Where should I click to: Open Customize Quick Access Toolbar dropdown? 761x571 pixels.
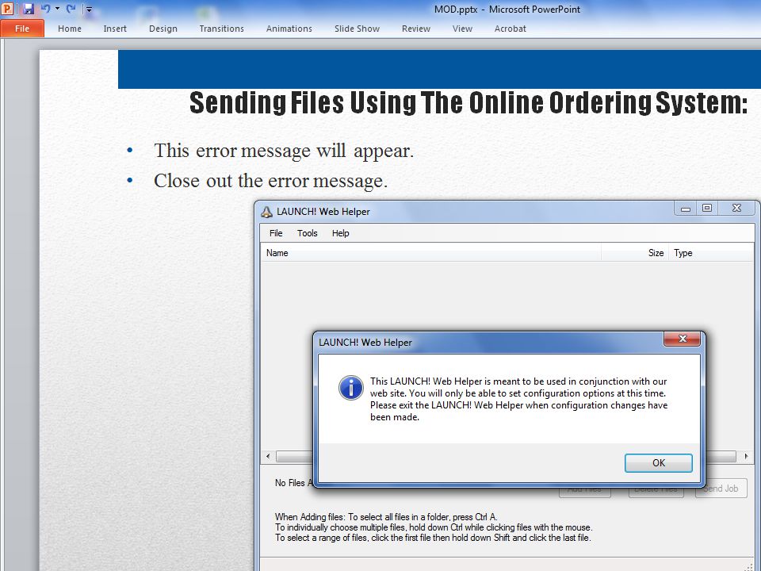89,9
